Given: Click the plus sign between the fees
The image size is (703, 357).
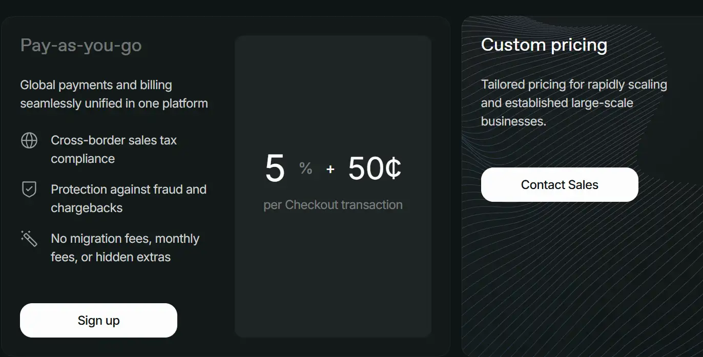Looking at the screenshot, I should tap(330, 169).
